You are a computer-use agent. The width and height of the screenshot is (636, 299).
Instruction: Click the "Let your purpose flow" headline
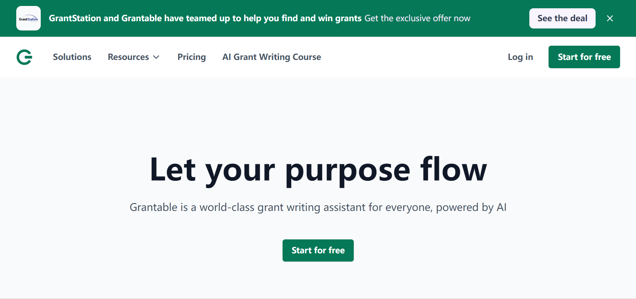pos(318,170)
